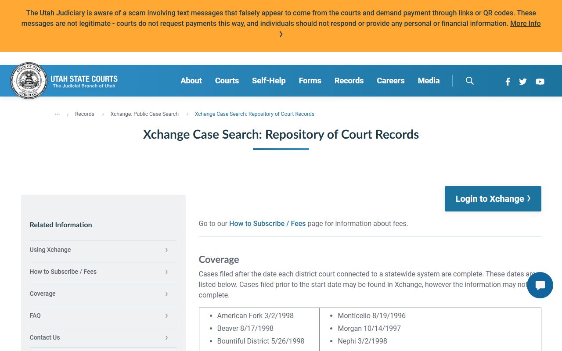Click the Morgan 10/14/1997 entry
This screenshot has width=562, height=351.
tap(369, 328)
